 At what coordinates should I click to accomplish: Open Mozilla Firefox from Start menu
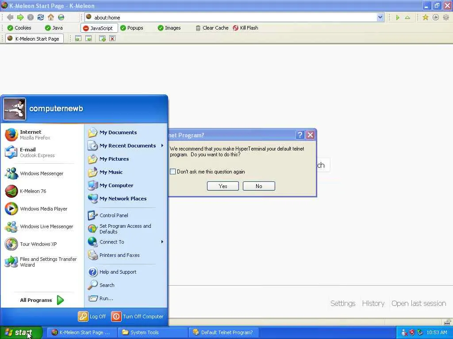(x=42, y=135)
